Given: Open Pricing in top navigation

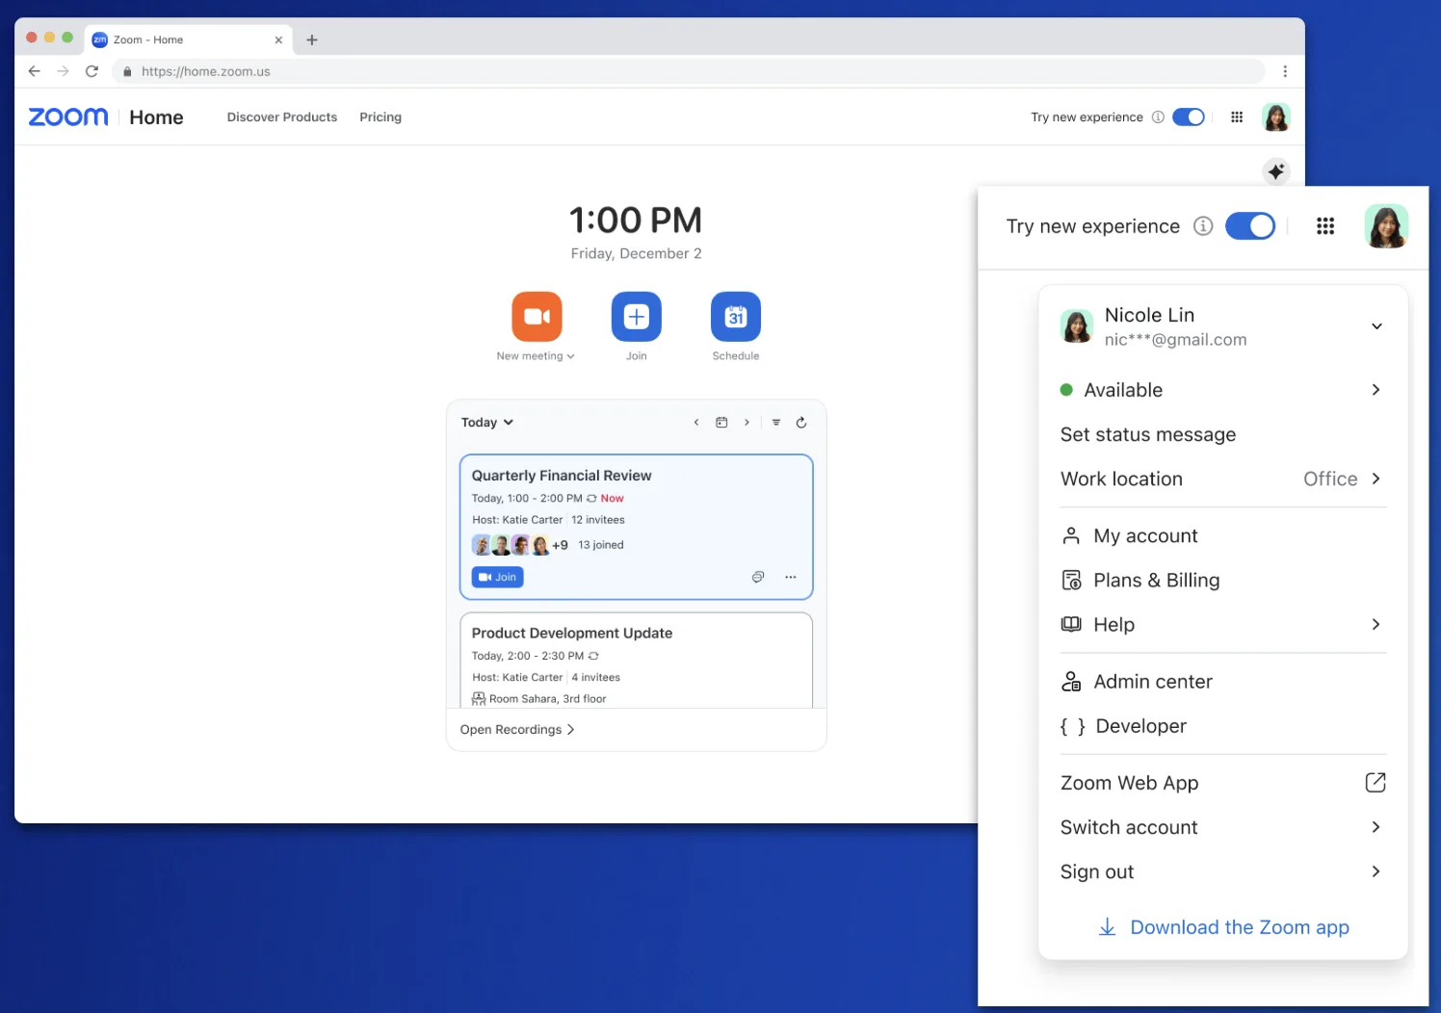Looking at the screenshot, I should click(380, 117).
